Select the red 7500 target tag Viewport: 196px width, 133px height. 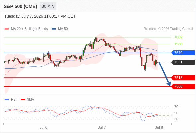[x=183, y=86]
